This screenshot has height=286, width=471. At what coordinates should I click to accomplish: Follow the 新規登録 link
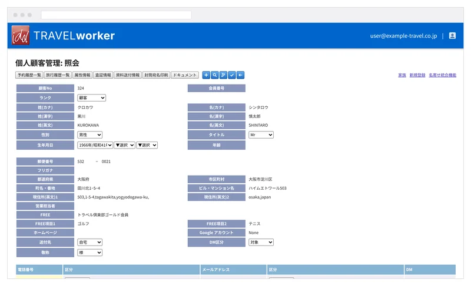[417, 75]
